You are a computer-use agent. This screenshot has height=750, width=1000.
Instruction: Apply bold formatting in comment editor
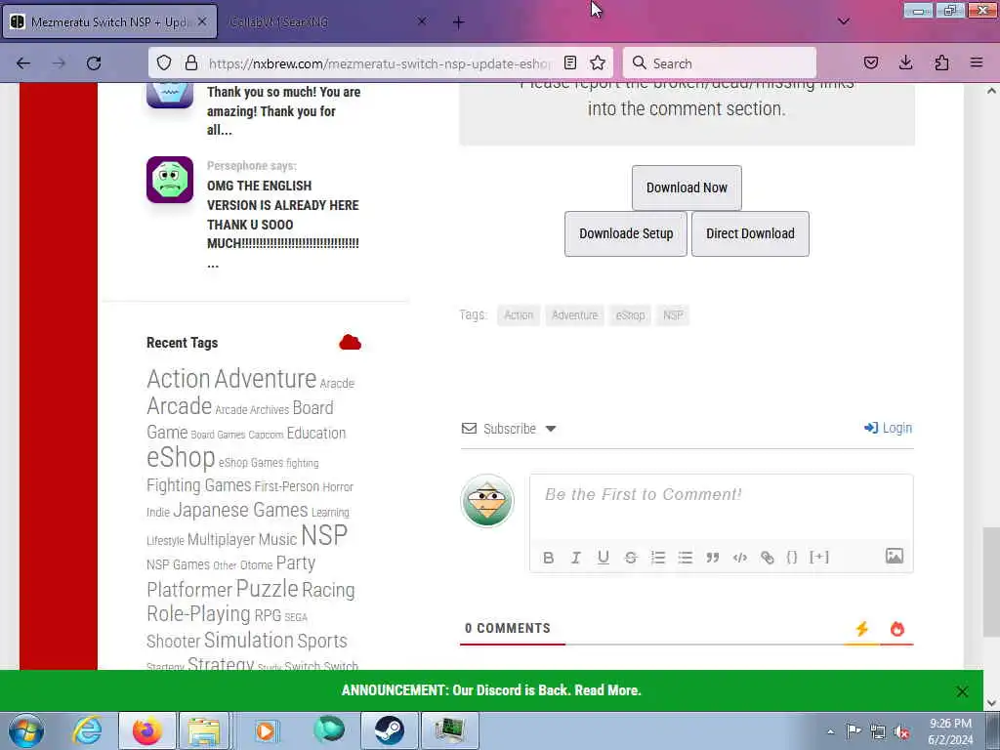[x=549, y=558]
